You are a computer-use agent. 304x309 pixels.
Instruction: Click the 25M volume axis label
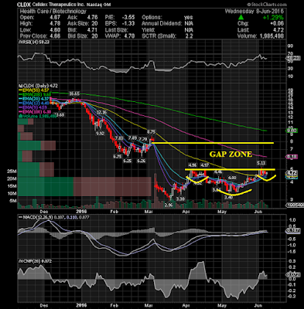(12, 171)
